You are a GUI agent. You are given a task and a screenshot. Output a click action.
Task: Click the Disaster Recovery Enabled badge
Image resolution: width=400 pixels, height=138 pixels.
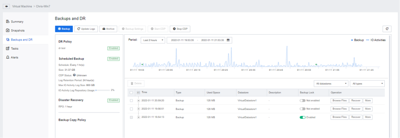(x=114, y=100)
